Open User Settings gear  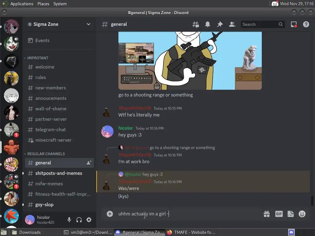click(x=89, y=220)
